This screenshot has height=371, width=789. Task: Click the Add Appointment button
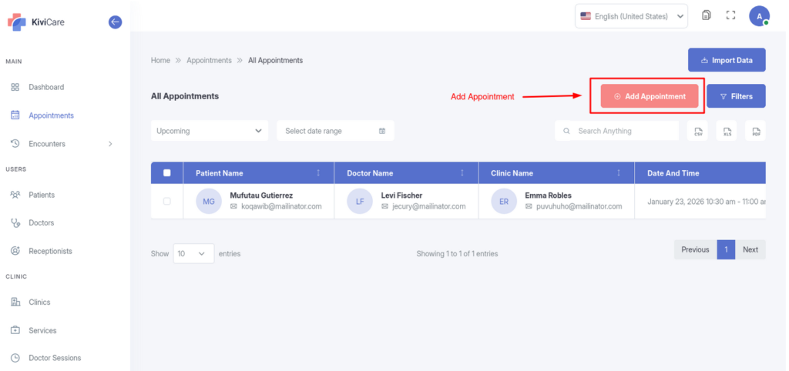pyautogui.click(x=650, y=96)
